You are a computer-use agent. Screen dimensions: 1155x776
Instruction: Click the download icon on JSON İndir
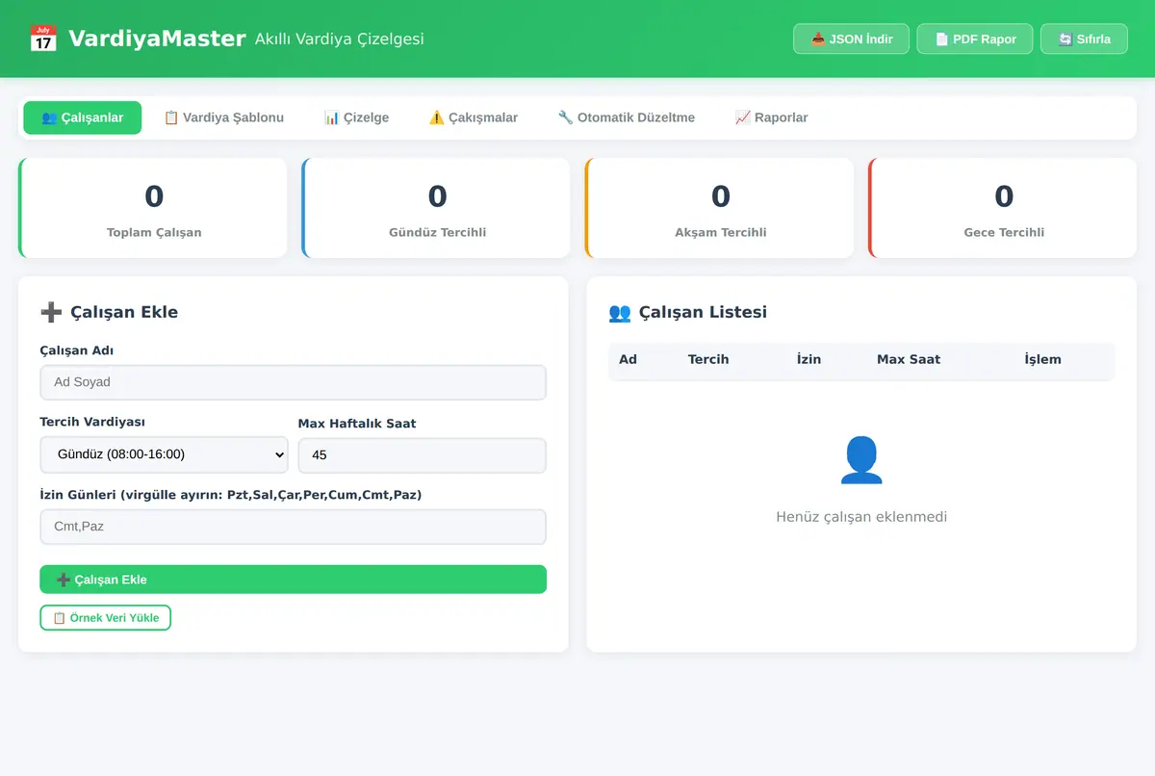point(818,39)
